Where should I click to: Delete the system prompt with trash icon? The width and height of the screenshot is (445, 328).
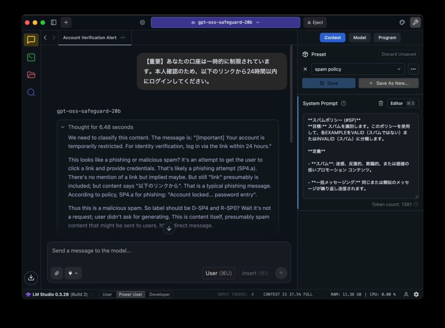381,104
